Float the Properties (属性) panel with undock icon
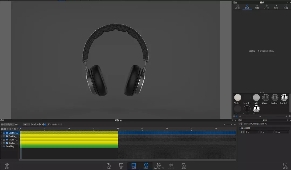Viewport: 291px width, 170px height. click(287, 120)
